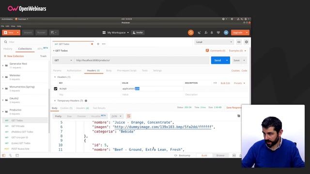Open the Examples dropdown
The image size is (310, 174).
coord(237,51)
